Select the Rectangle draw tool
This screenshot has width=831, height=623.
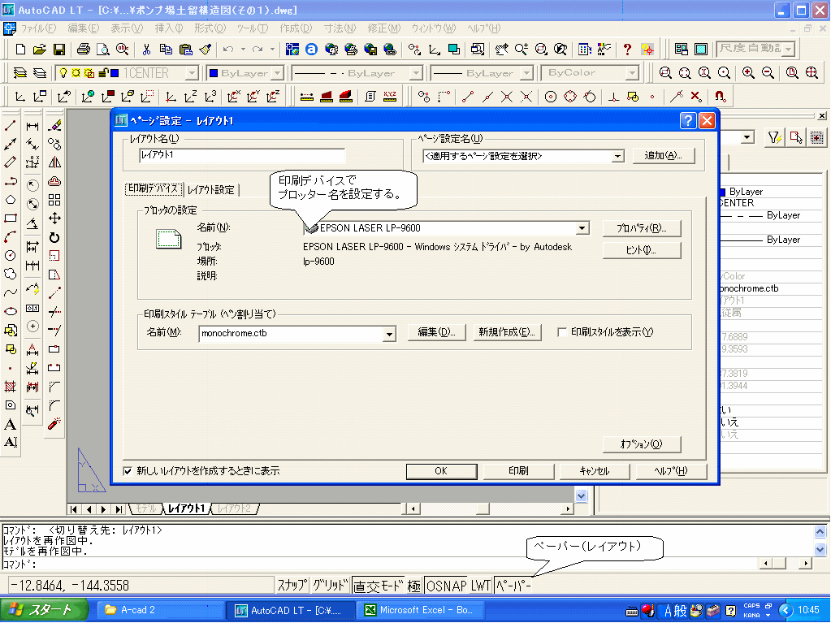[10, 218]
